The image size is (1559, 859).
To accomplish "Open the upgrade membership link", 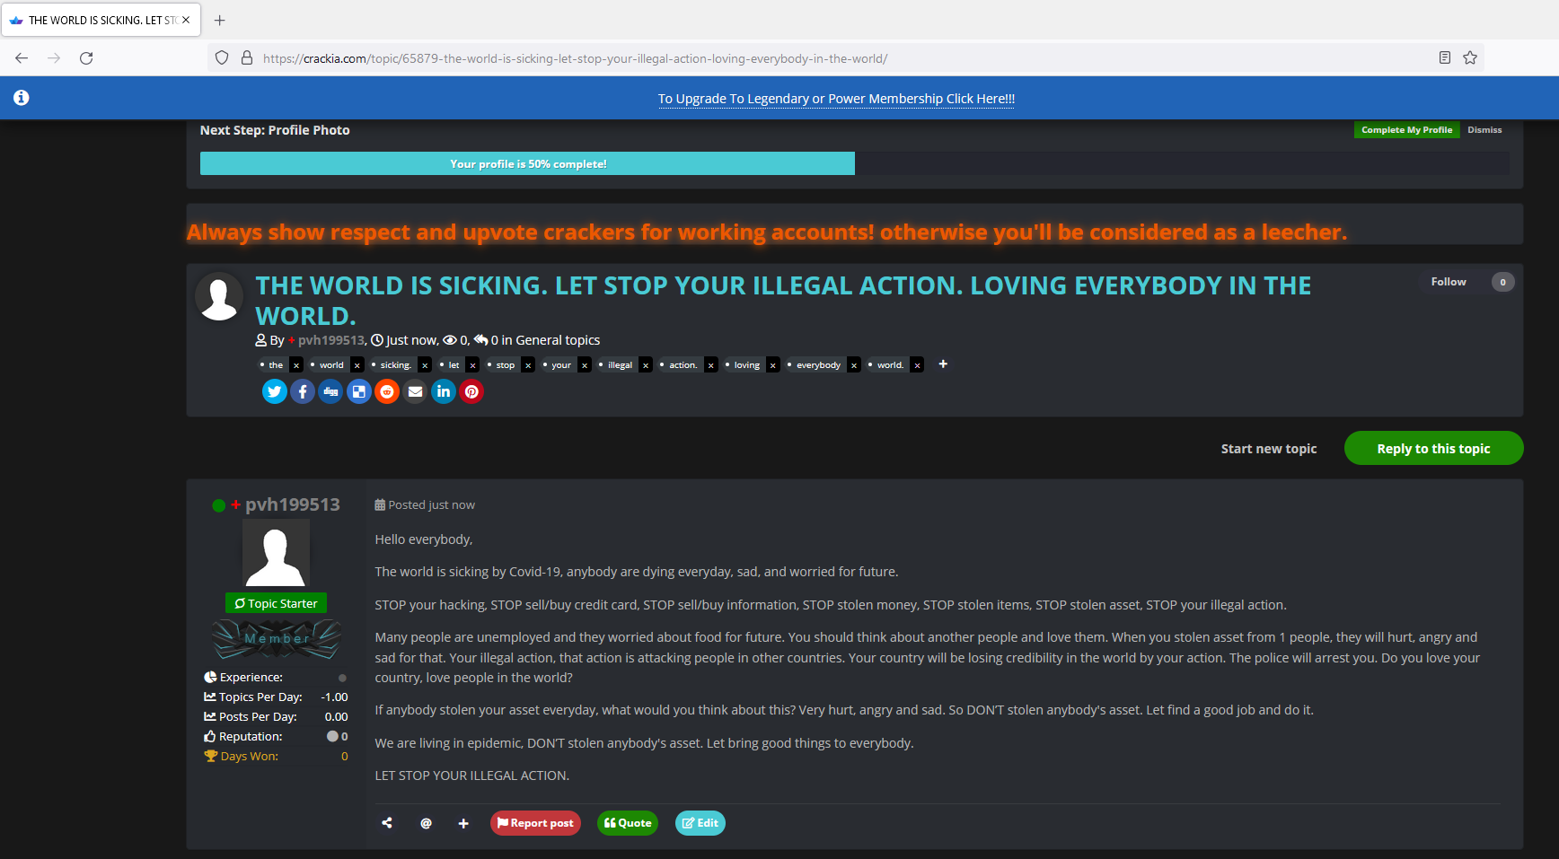I will click(836, 99).
